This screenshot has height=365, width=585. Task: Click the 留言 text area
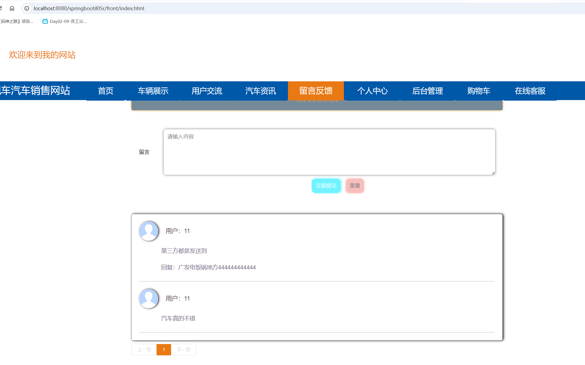tap(329, 152)
